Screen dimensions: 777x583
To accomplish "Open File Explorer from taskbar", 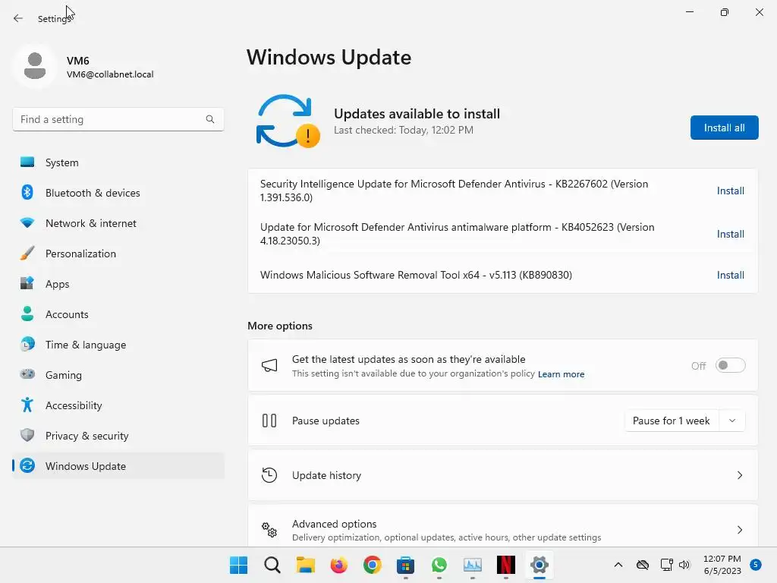I will [305, 565].
